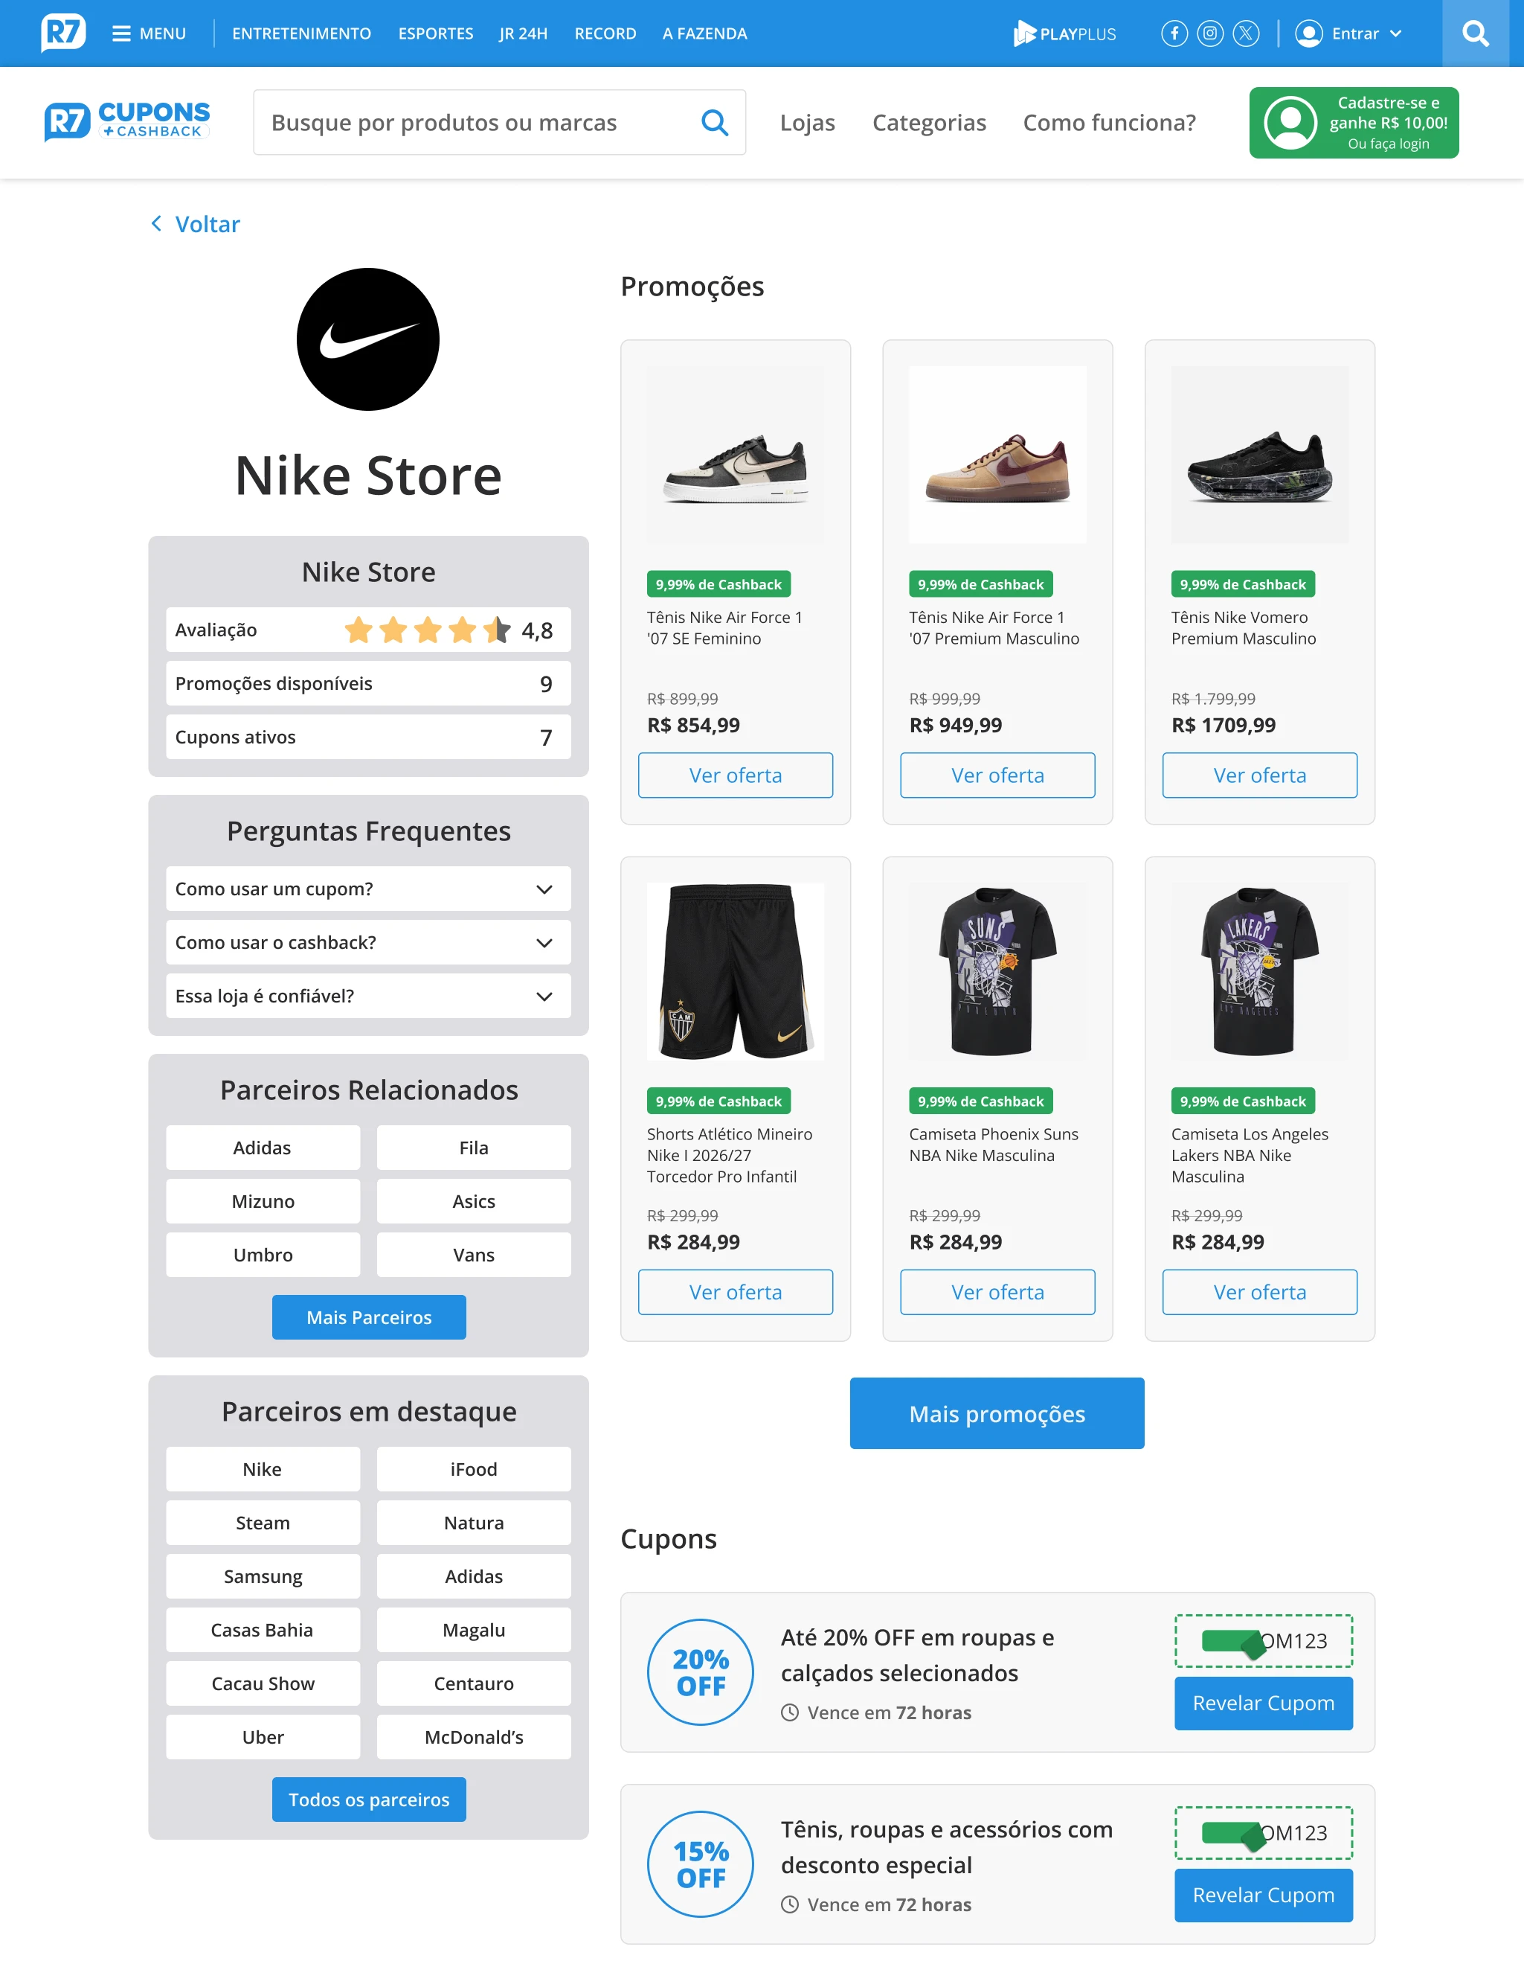
Task: Open the Instagram social icon
Action: click(x=1209, y=33)
